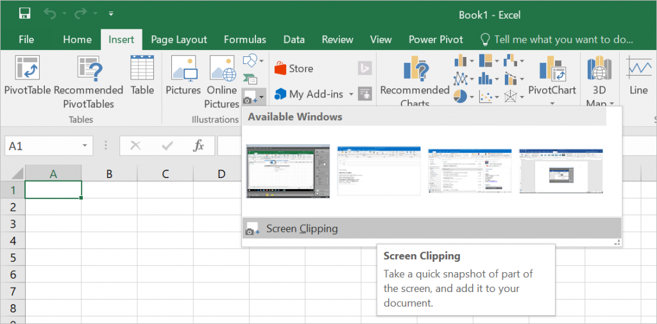Switch to the View tab

pos(381,40)
